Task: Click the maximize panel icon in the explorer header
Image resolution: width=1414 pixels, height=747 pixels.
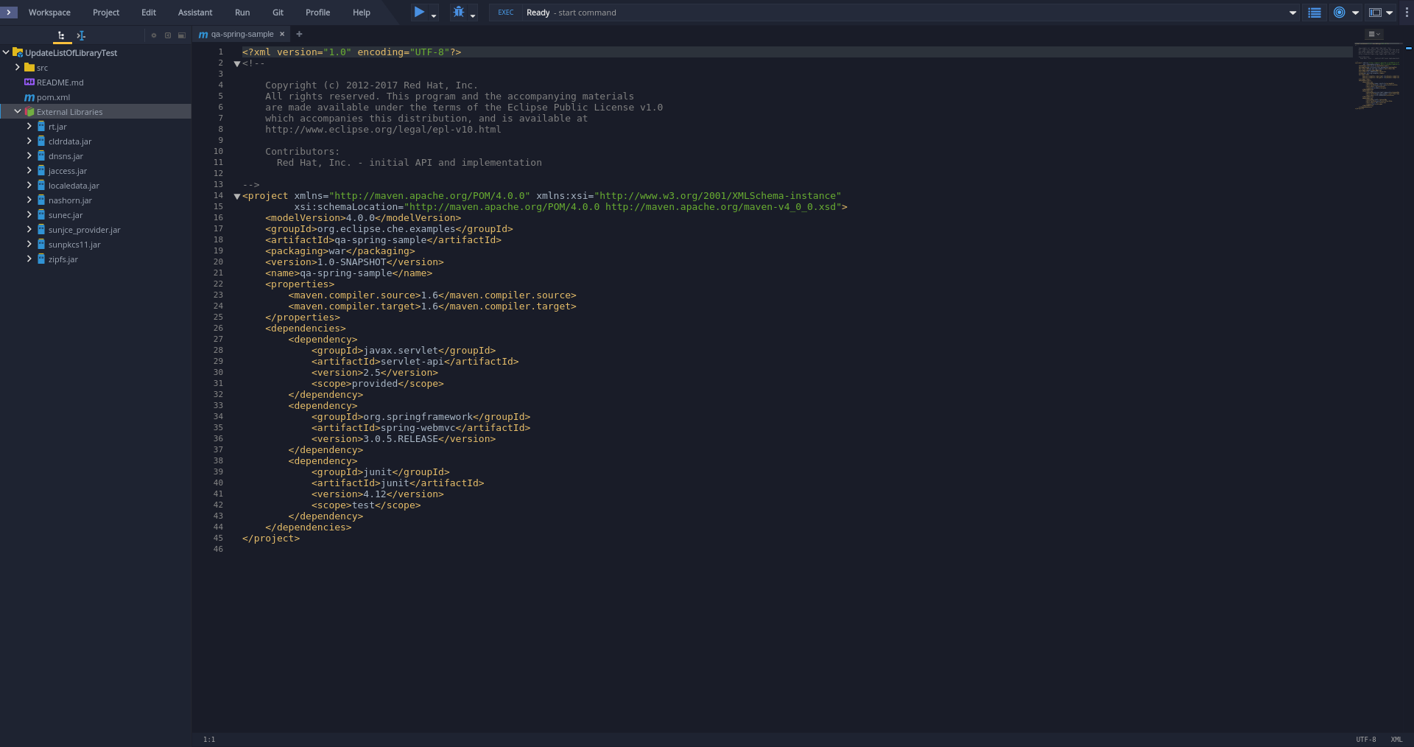Action: tap(182, 35)
